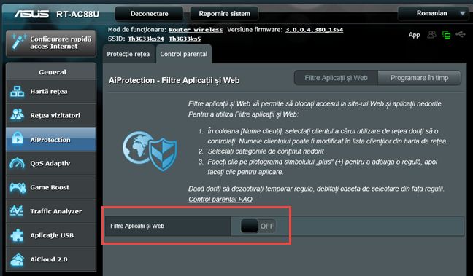Expand the Romanian language dropdown

click(x=433, y=13)
